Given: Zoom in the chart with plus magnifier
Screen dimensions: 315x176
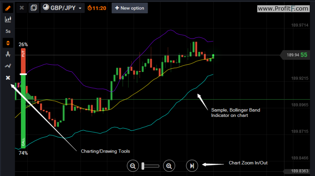Looking at the screenshot, I should point(169,166).
